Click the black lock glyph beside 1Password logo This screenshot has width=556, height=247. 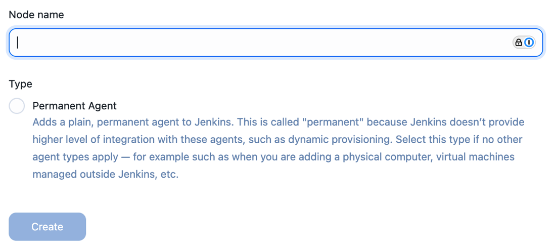tap(519, 43)
